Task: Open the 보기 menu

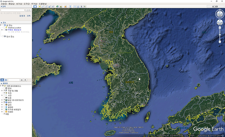Action: point(19,4)
